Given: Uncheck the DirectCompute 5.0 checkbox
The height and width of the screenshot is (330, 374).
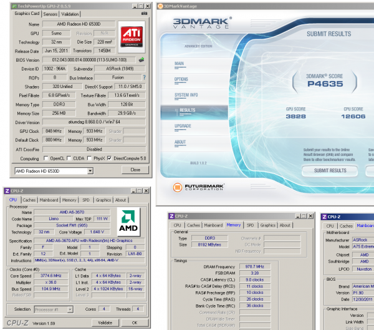Looking at the screenshot, I should [x=110, y=158].
